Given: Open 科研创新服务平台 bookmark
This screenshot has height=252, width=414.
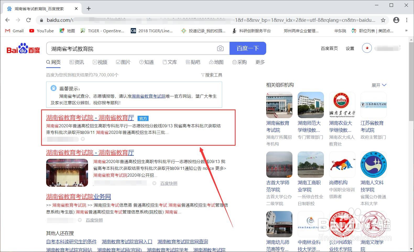Looking at the screenshot, I should pos(251,31).
